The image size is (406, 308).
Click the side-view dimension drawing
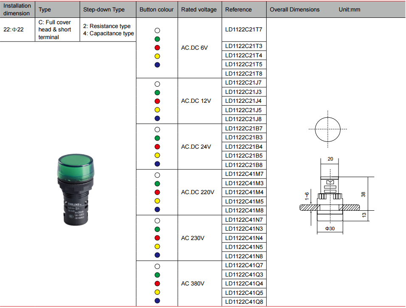337,195
